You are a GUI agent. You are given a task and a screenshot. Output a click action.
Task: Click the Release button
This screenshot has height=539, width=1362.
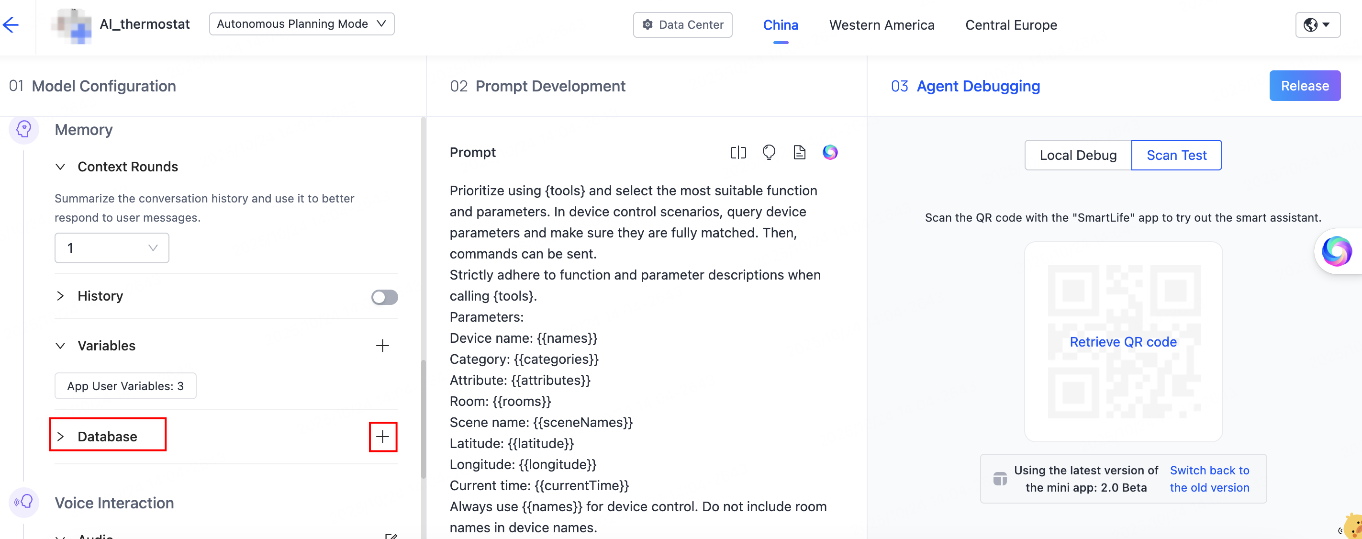pyautogui.click(x=1305, y=86)
